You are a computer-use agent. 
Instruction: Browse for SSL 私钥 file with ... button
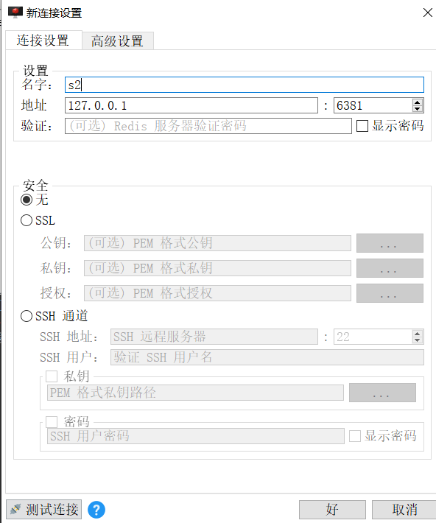click(x=390, y=268)
